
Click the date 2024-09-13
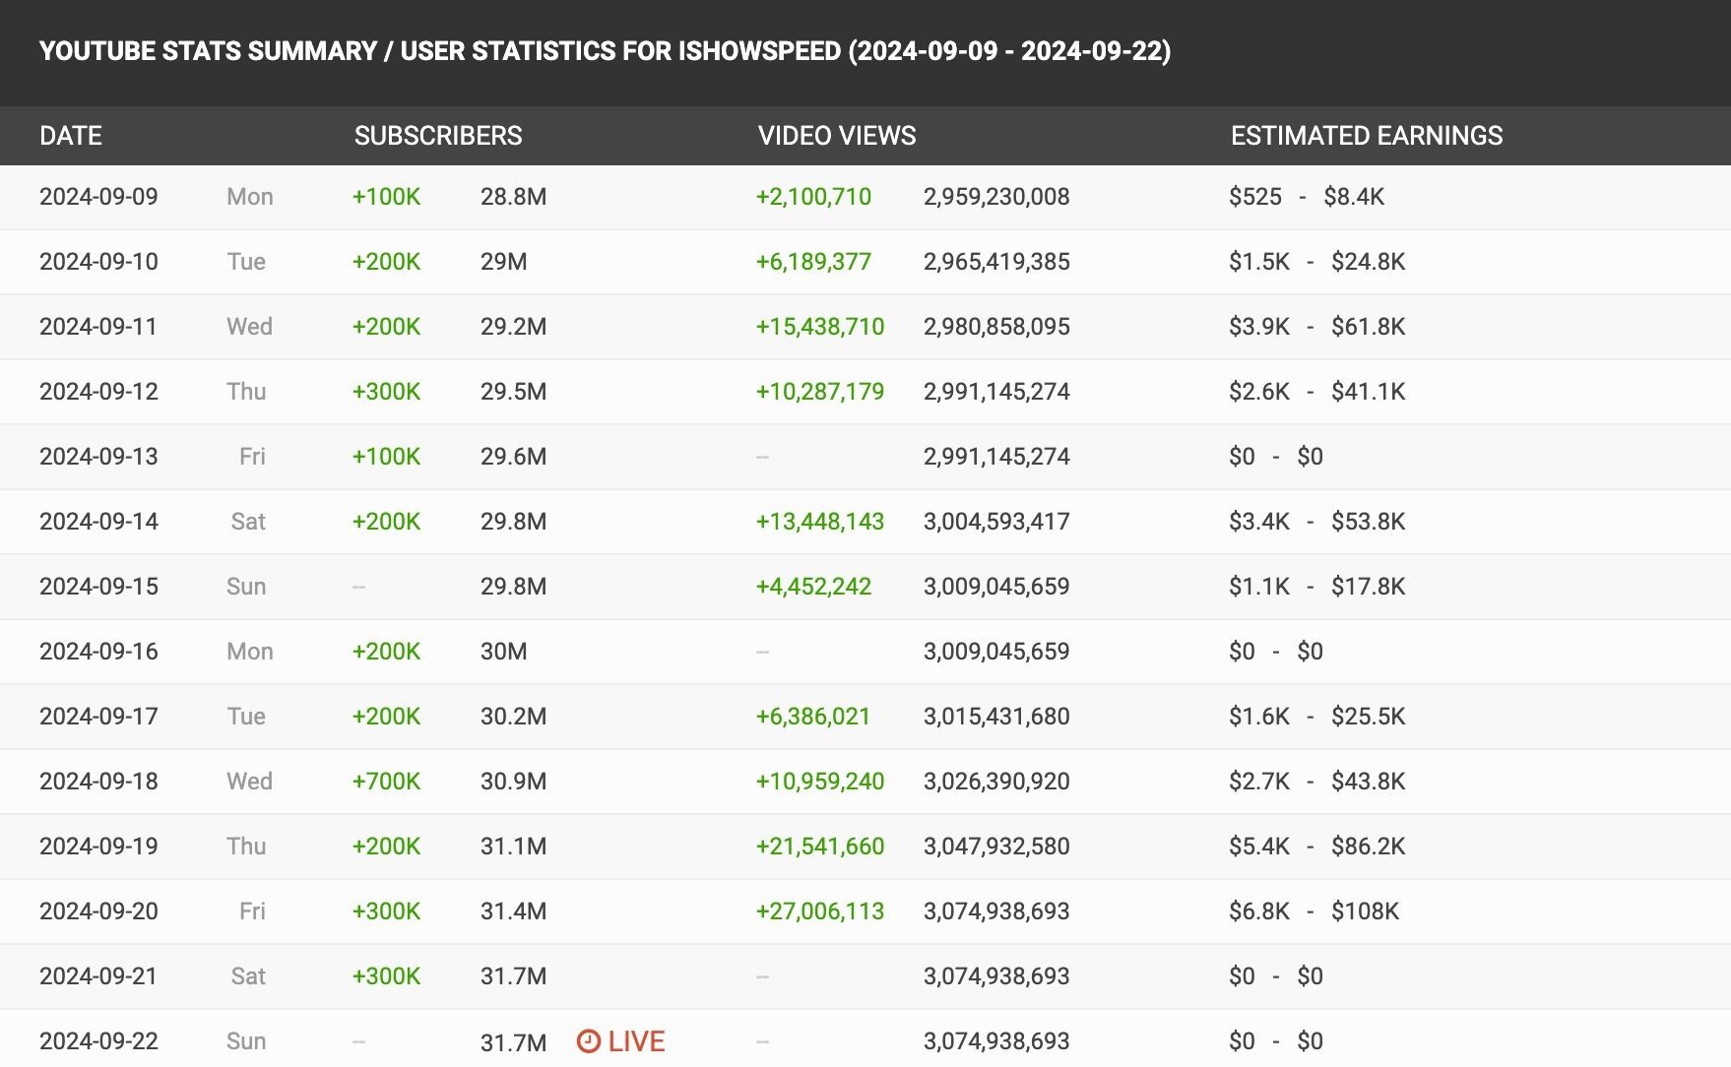pyautogui.click(x=98, y=457)
